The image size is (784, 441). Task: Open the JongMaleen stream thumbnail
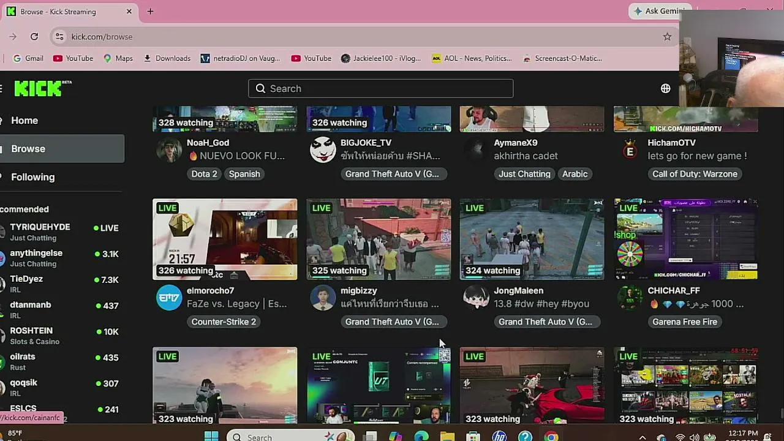point(532,239)
